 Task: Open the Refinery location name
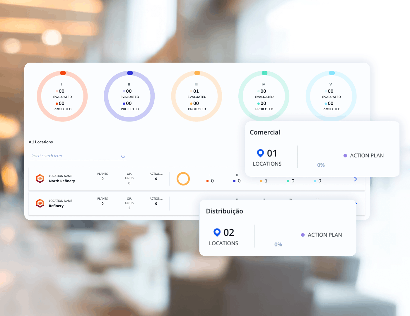[56, 206]
